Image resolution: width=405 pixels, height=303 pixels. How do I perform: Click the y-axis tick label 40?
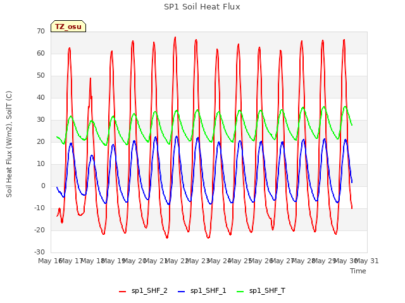coord(40,97)
